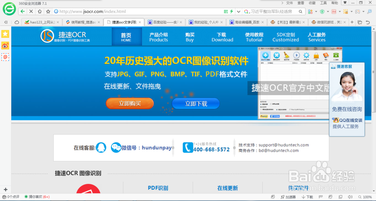
Task: Open the 产品介绍 Products nav item
Action: (159, 37)
